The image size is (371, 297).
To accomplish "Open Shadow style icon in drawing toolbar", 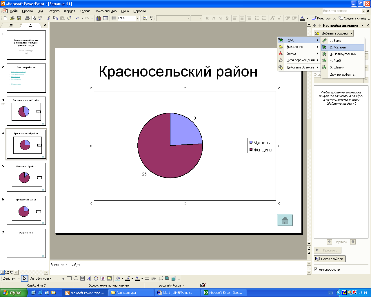I will [167, 278].
